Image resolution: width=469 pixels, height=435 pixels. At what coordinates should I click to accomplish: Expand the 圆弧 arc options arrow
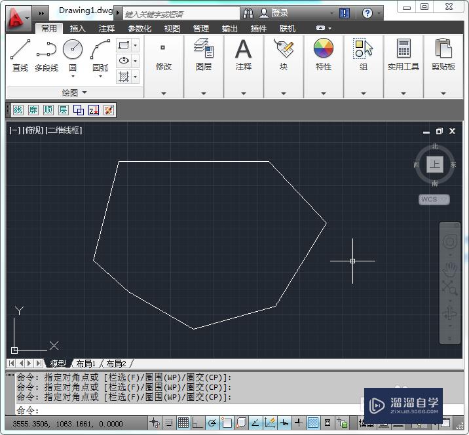tap(100, 77)
